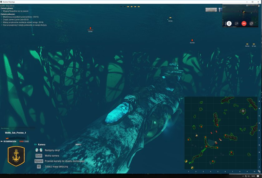
Task: Click the objective about 'artylerii wroga (9/14)'
Action: [23, 22]
